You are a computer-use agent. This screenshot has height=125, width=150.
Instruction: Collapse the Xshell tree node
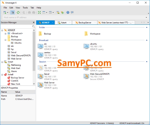tap(2, 75)
